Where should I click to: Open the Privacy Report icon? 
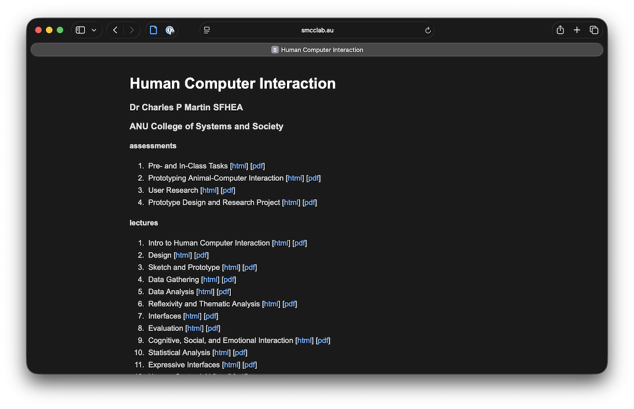tap(170, 30)
